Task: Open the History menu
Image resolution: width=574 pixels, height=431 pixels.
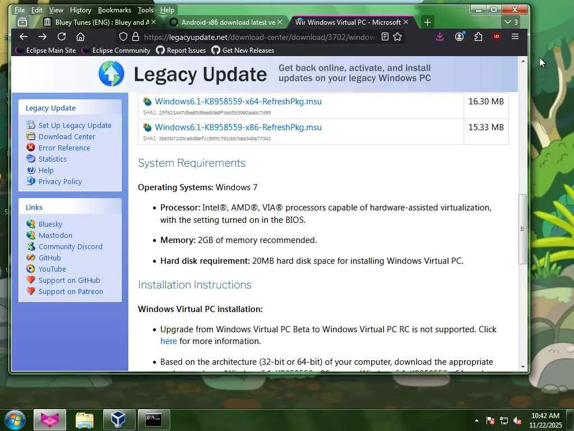Action: (x=81, y=10)
